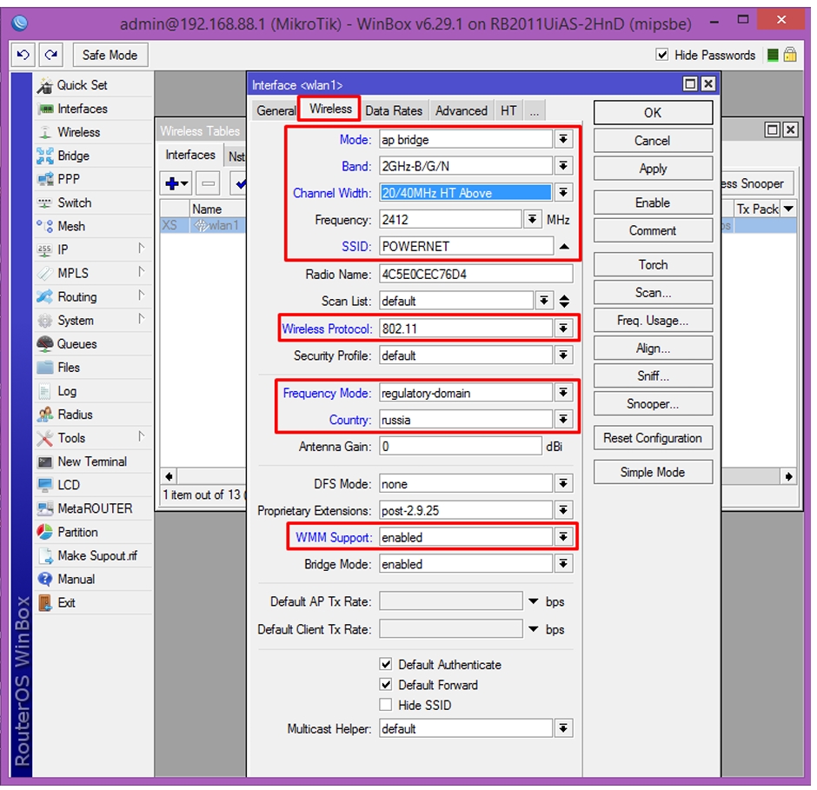Click the Add (plus) button in Wireless Tables
This screenshot has width=817, height=790.
176,183
